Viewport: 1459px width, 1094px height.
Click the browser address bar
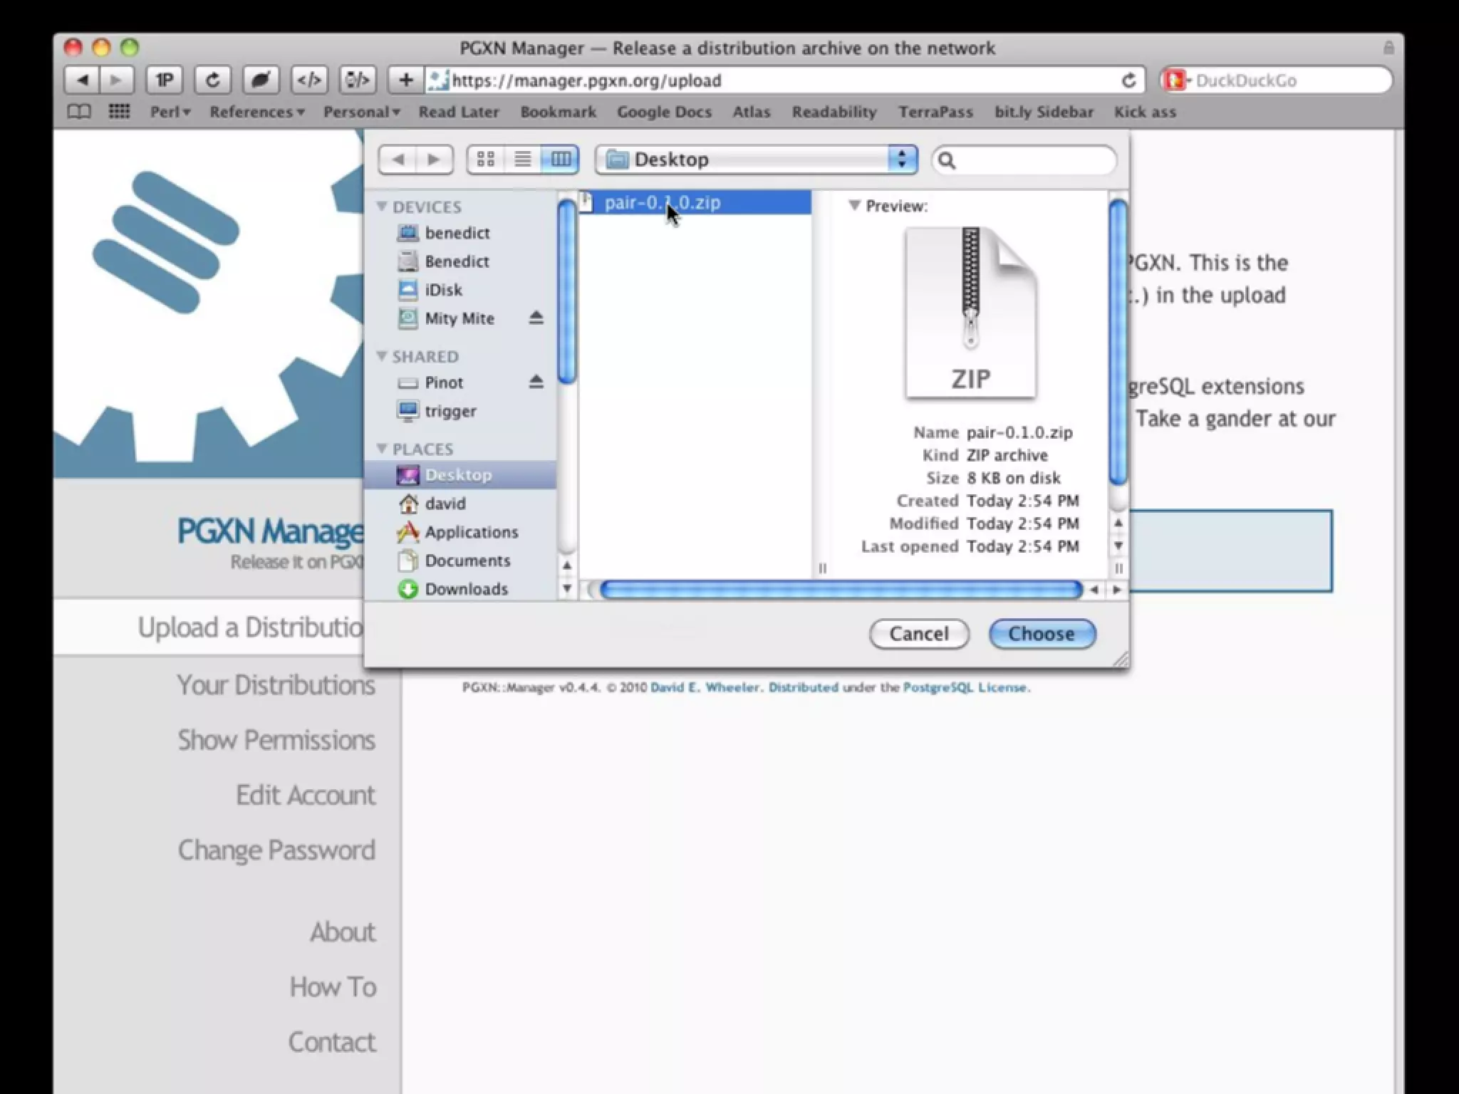tap(784, 80)
